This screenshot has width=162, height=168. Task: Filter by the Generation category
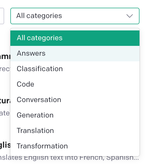[x=75, y=115]
